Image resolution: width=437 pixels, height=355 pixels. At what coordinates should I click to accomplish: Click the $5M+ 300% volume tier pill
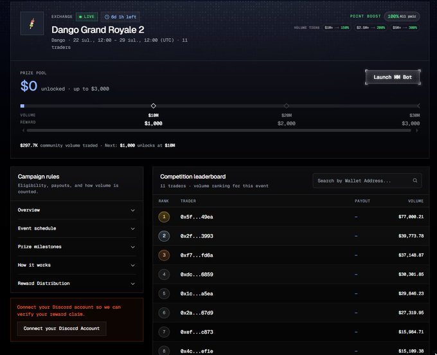tap(405, 28)
